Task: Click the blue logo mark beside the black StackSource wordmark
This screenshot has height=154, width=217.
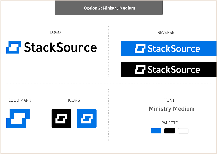Action: 14,47
